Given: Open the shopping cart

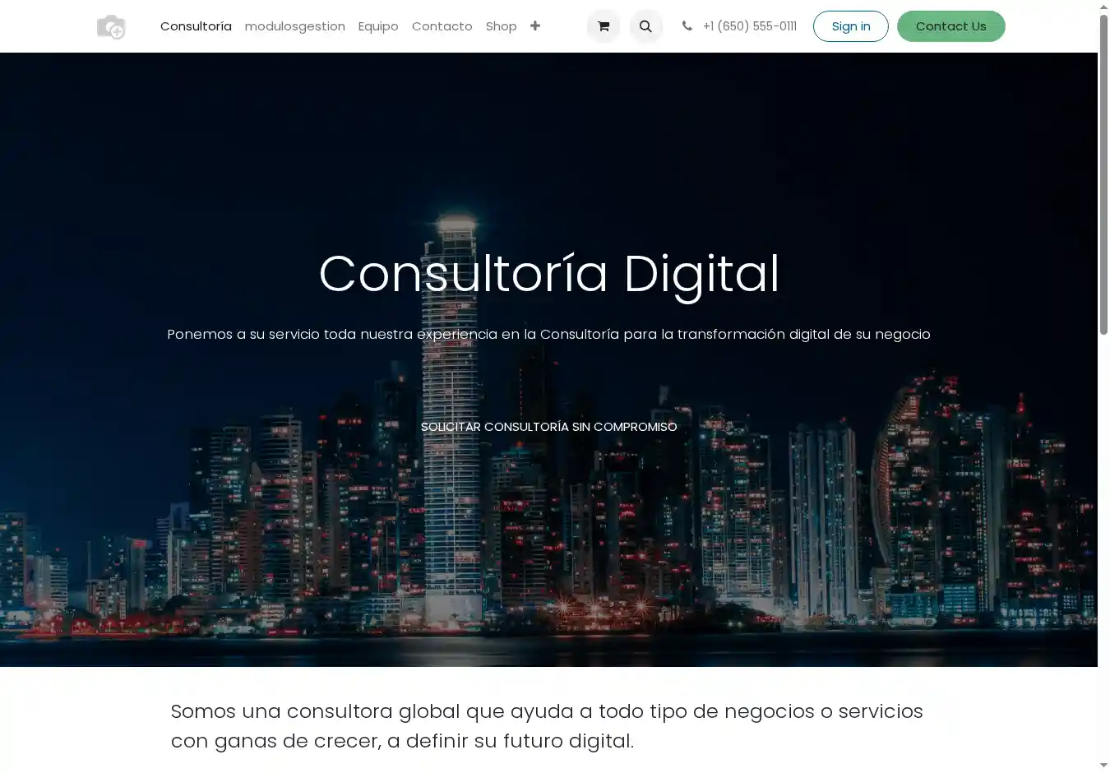Looking at the screenshot, I should [604, 26].
